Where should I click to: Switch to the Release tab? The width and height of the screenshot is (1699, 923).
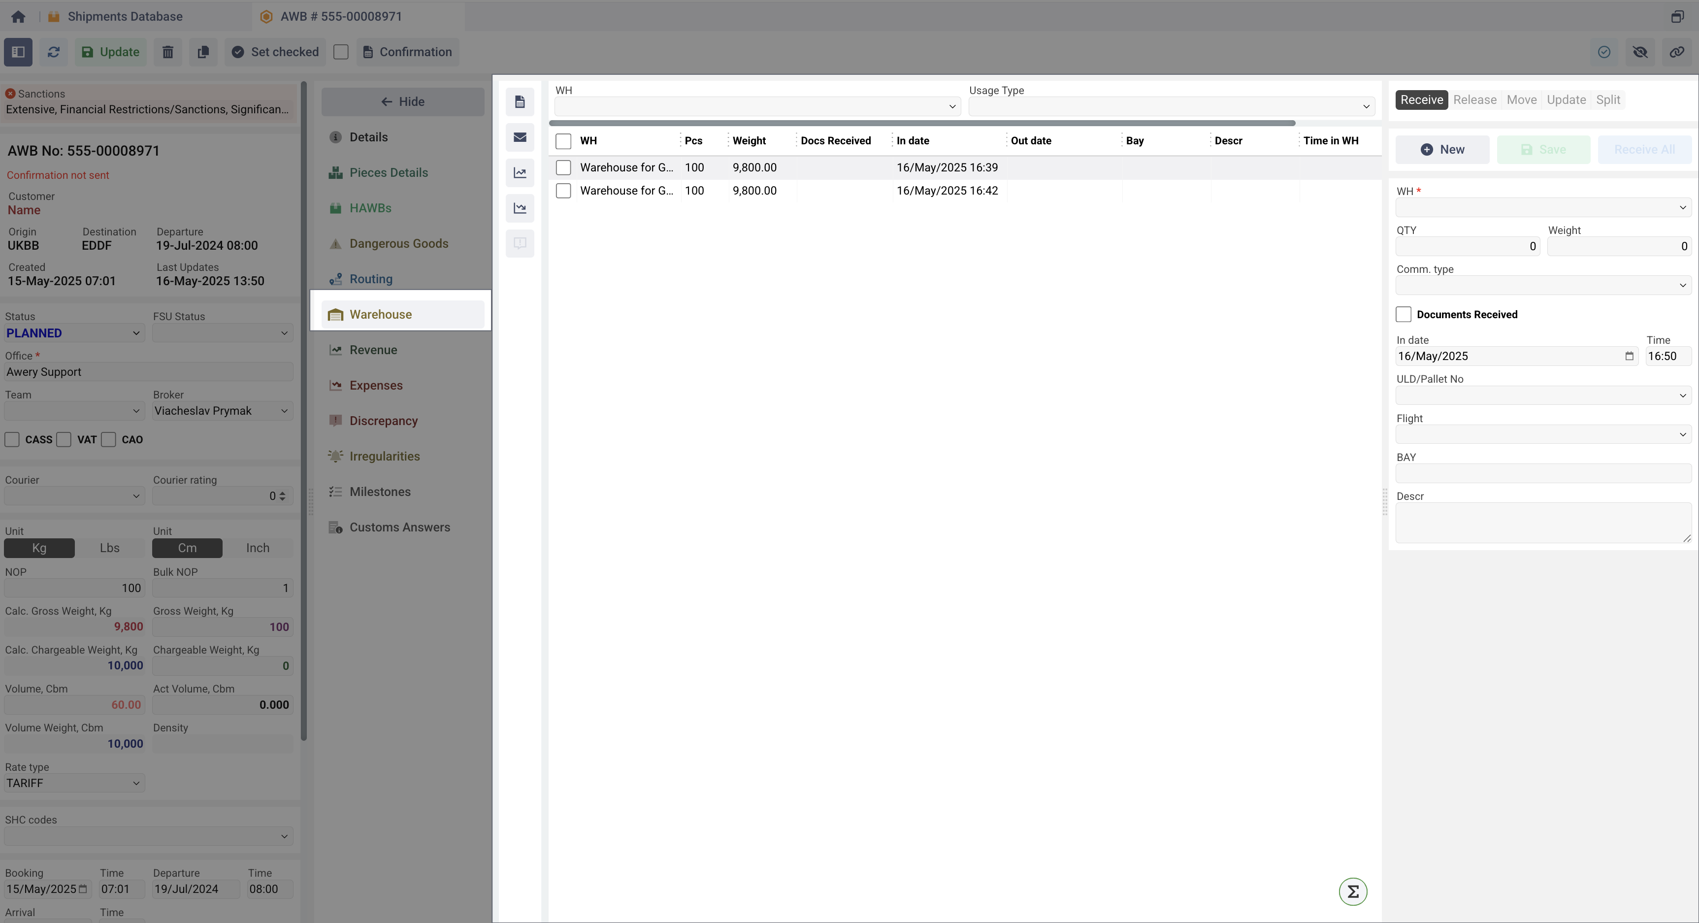tap(1475, 99)
